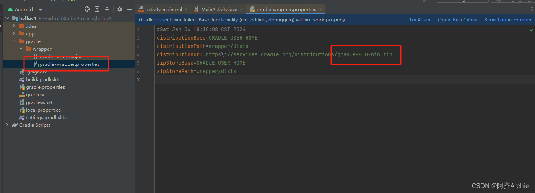Collapse the wrapper folder

pyautogui.click(x=21, y=49)
